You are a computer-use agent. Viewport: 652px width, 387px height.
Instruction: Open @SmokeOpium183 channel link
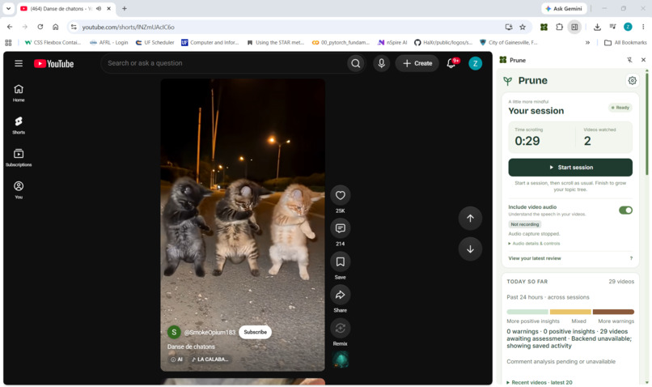click(210, 332)
